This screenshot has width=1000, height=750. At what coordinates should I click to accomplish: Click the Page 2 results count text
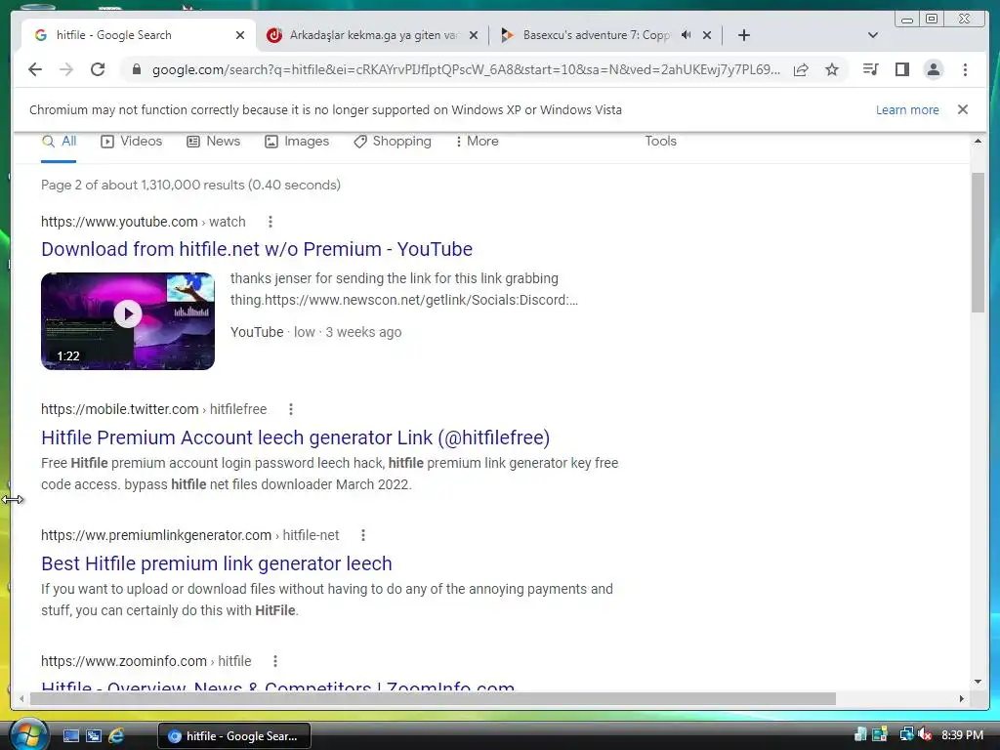point(190,185)
